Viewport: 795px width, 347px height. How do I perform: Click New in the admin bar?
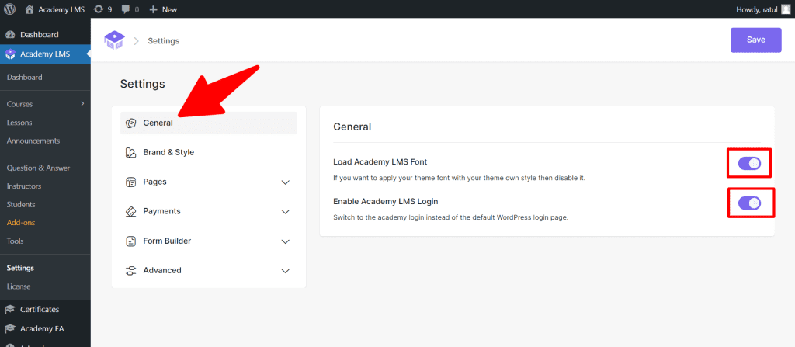(169, 9)
